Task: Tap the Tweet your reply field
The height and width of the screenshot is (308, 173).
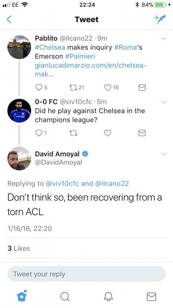Action: (86, 274)
